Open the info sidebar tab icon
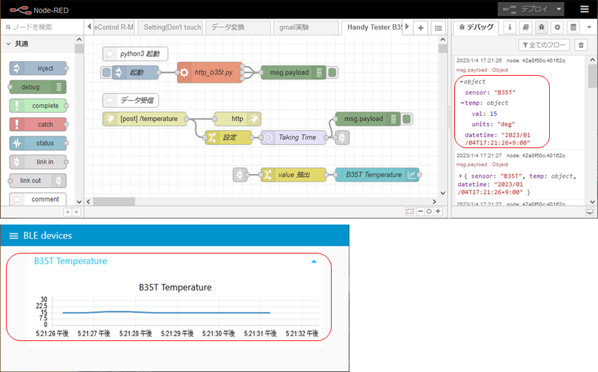The width and height of the screenshot is (598, 372). coord(510,27)
